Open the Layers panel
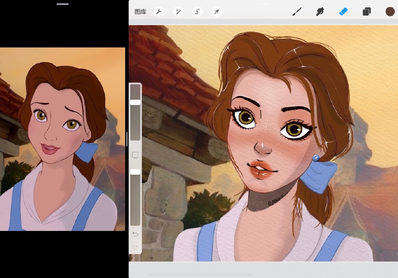The height and width of the screenshot is (278, 398). (x=367, y=12)
